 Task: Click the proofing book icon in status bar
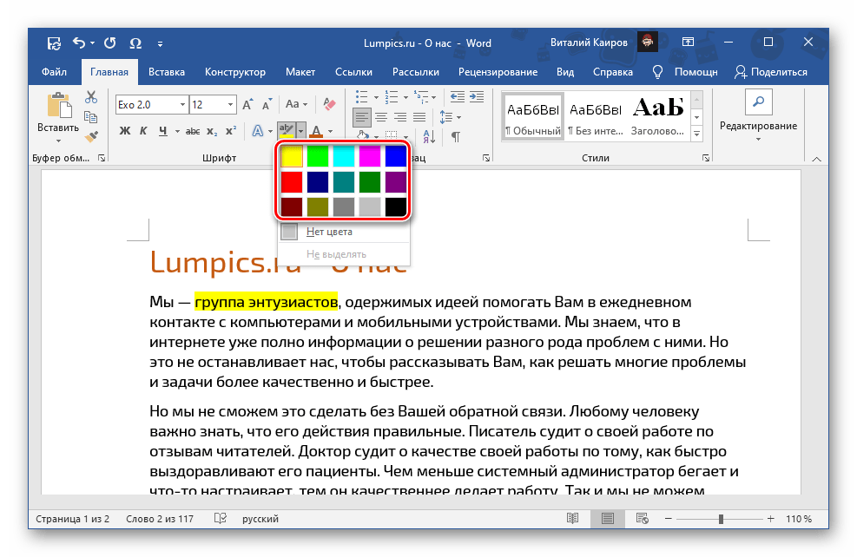coord(221,518)
